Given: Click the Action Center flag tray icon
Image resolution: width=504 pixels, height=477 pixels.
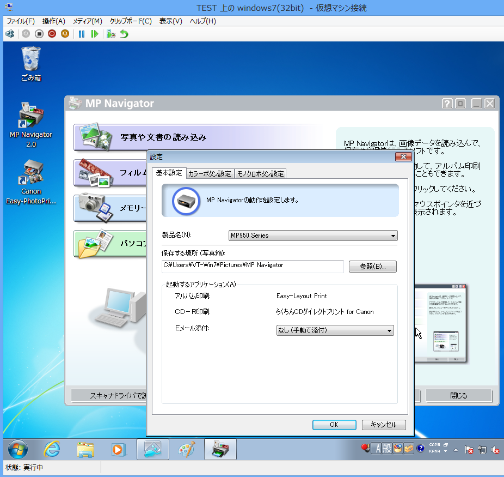Looking at the screenshot, I should click(469, 450).
